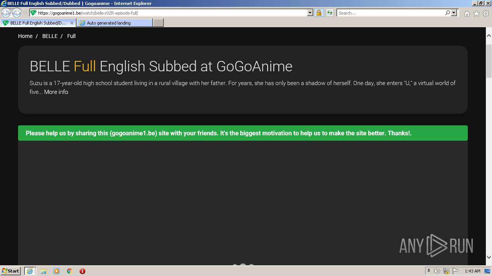Open the red security app taskbar icon
This screenshot has width=492, height=276.
[x=82, y=271]
